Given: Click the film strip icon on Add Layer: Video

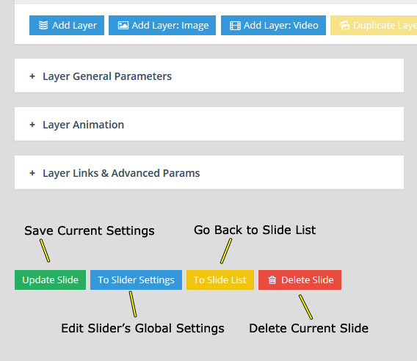Looking at the screenshot, I should click(x=235, y=26).
